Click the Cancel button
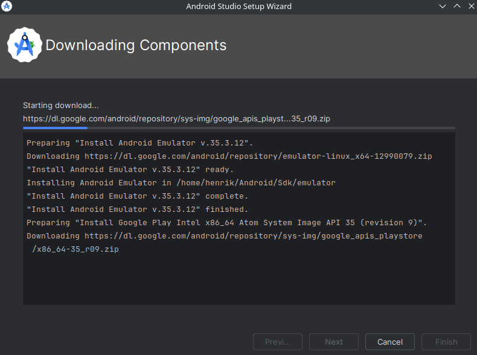The image size is (477, 355). point(389,342)
